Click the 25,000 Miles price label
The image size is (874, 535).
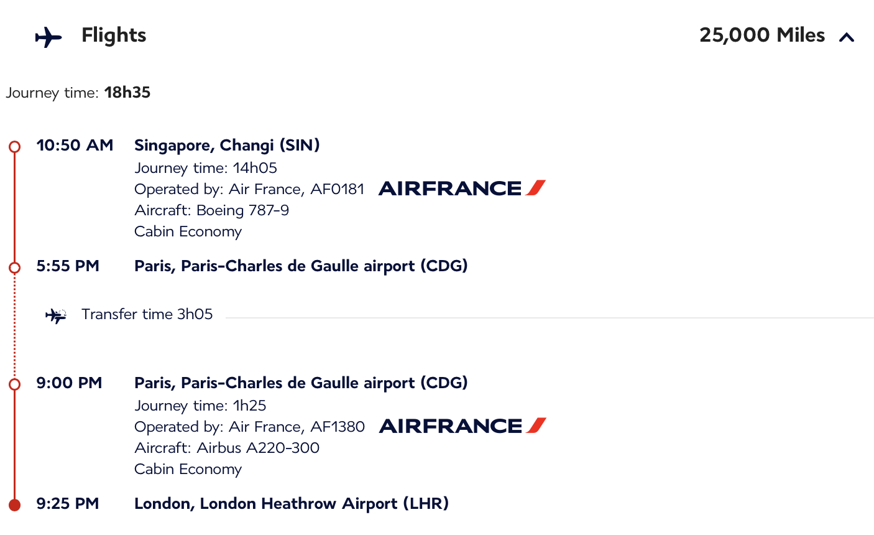(761, 35)
